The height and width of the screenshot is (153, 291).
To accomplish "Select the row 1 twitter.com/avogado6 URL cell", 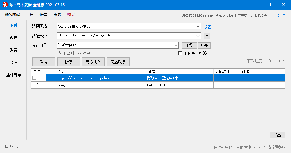I will [x=101, y=78].
